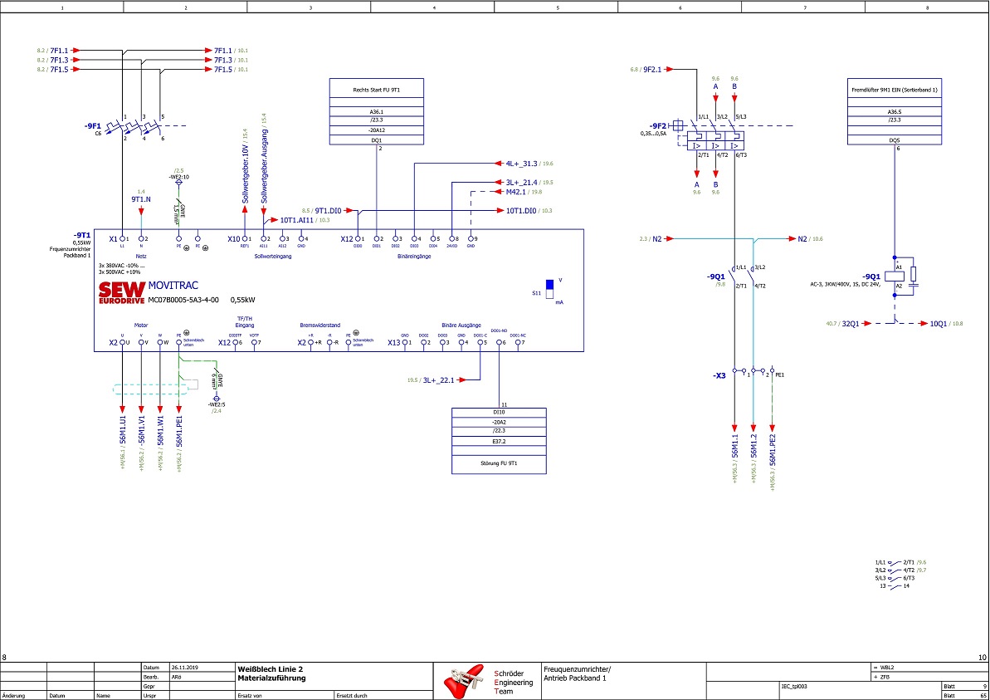Open the 9T1.N potential reference

140,199
